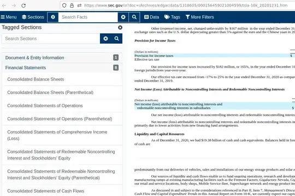This screenshot has width=295, height=196.
Task: Open the Tags filter dropdown
Action: click(x=172, y=17)
